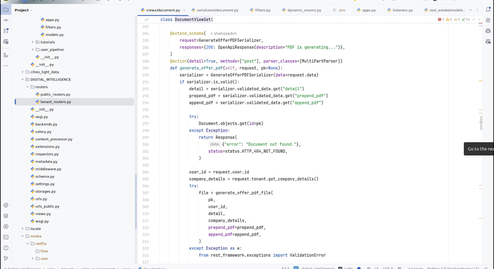Open the Terminal tool window
The width and height of the screenshot is (494, 269).
tap(6, 237)
